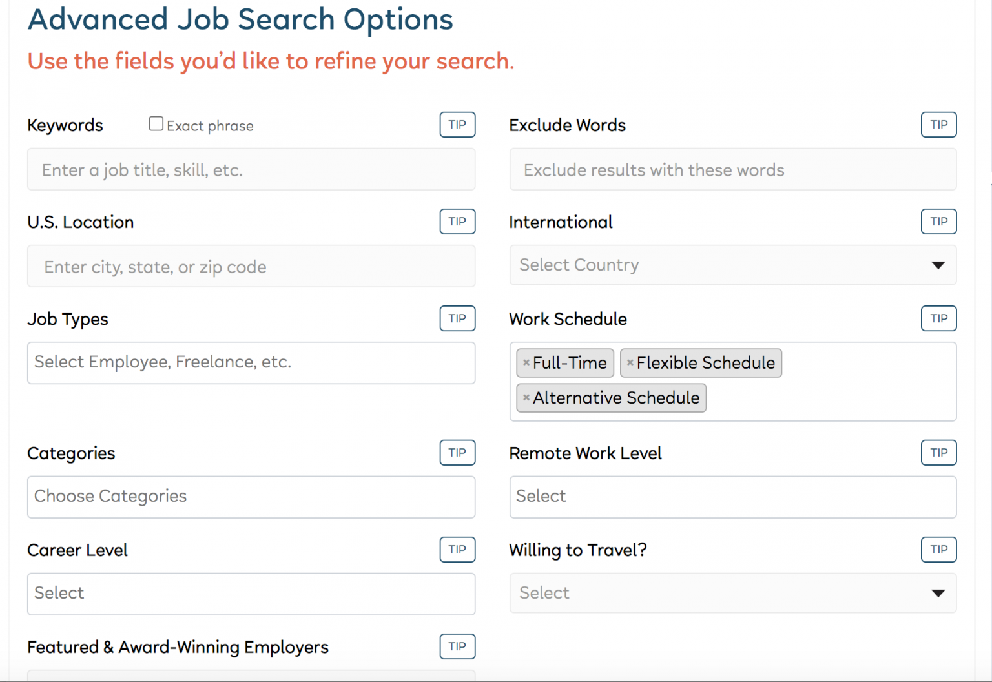This screenshot has width=992, height=682.
Task: View the TIP for Keywords
Action: 457,124
